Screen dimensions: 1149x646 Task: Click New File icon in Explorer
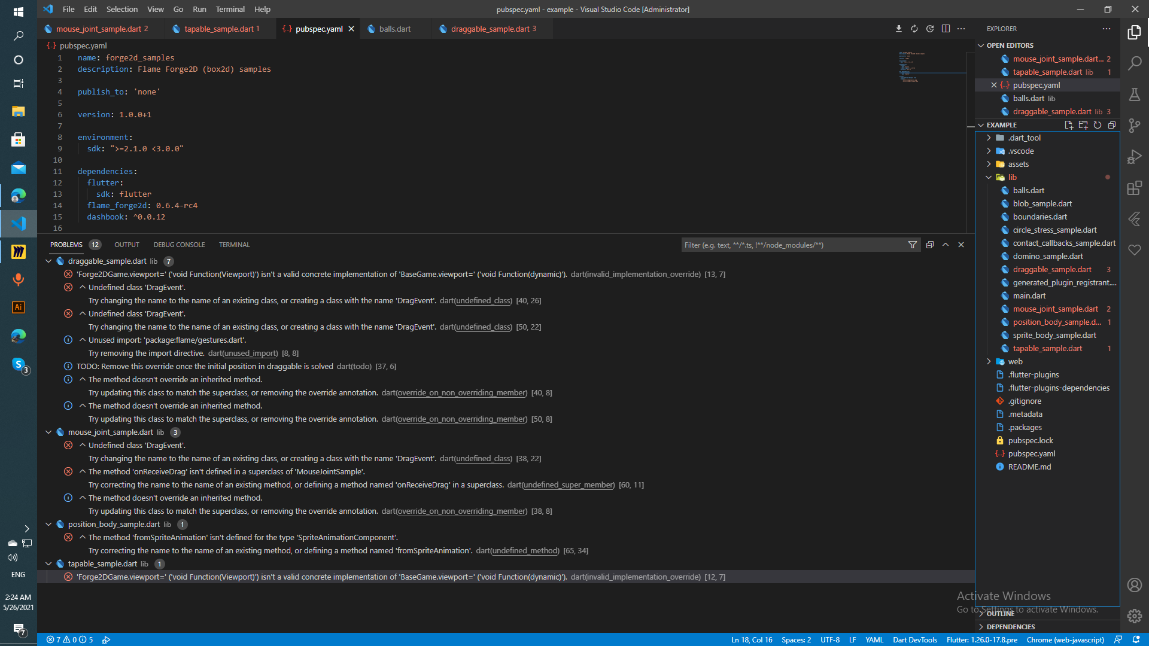click(x=1069, y=125)
